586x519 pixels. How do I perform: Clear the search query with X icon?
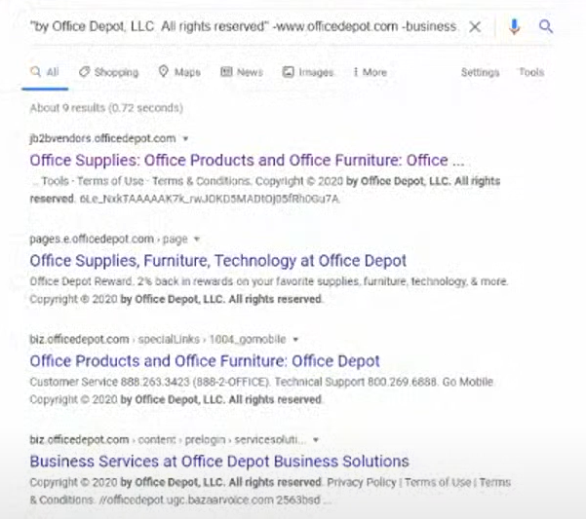pyautogui.click(x=475, y=27)
